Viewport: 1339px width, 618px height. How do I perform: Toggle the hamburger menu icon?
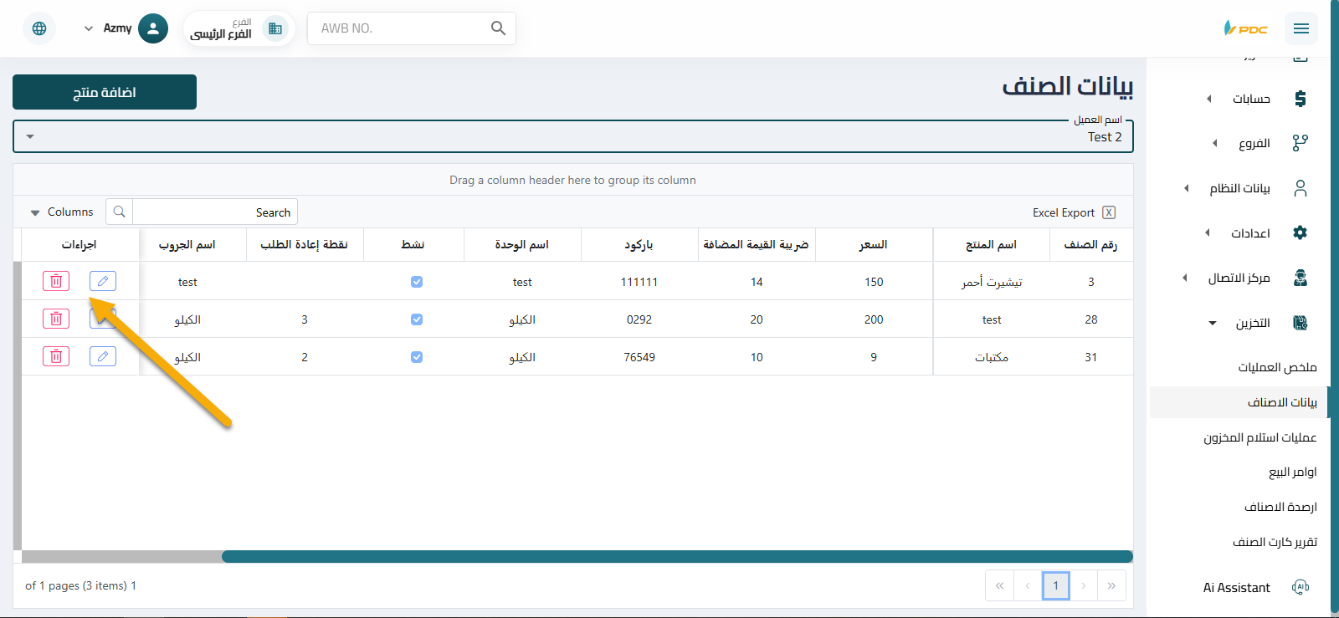point(1301,28)
